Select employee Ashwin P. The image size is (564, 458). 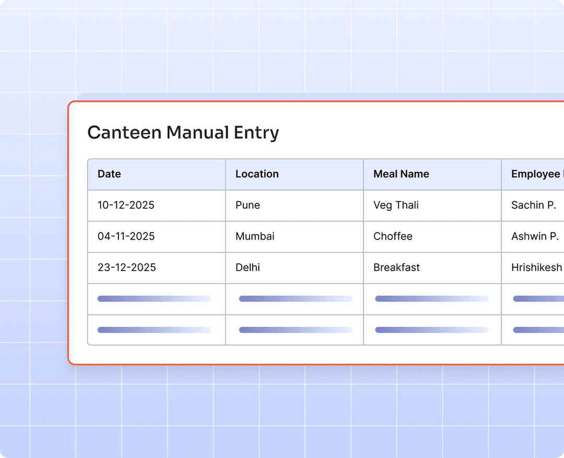click(533, 237)
